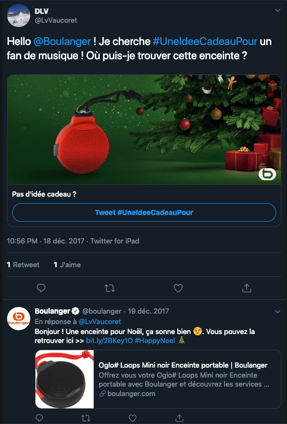Viewport: 287px width, 424px height.
Task: Open the red speaker Christmas promo image
Action: click(144, 129)
